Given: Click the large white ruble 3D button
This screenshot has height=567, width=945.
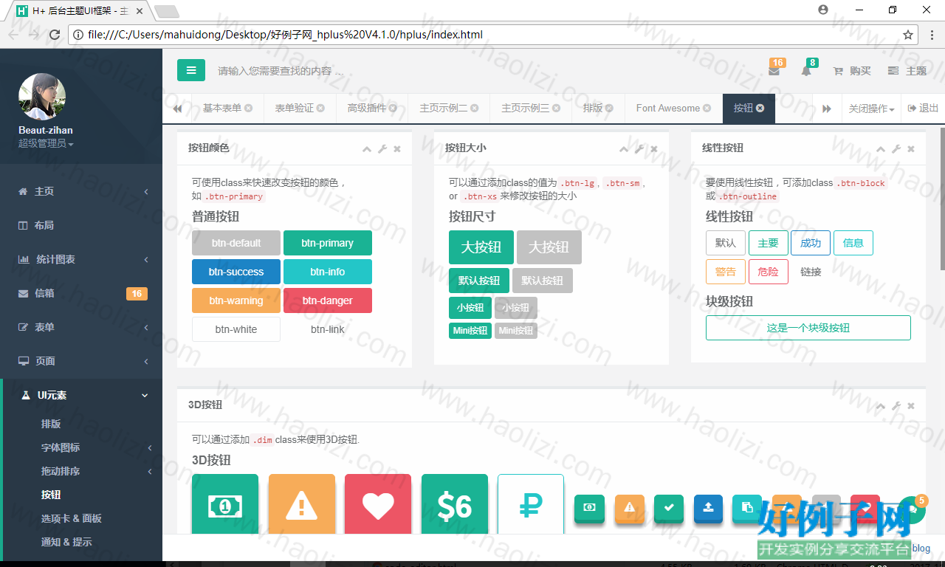Looking at the screenshot, I should [x=531, y=506].
